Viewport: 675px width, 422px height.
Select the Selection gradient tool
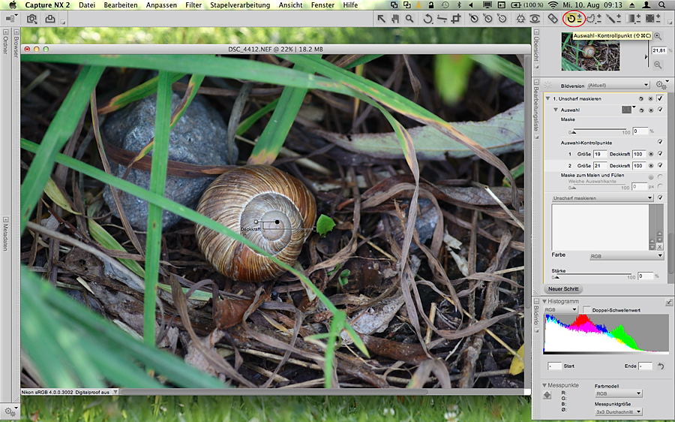coord(633,19)
